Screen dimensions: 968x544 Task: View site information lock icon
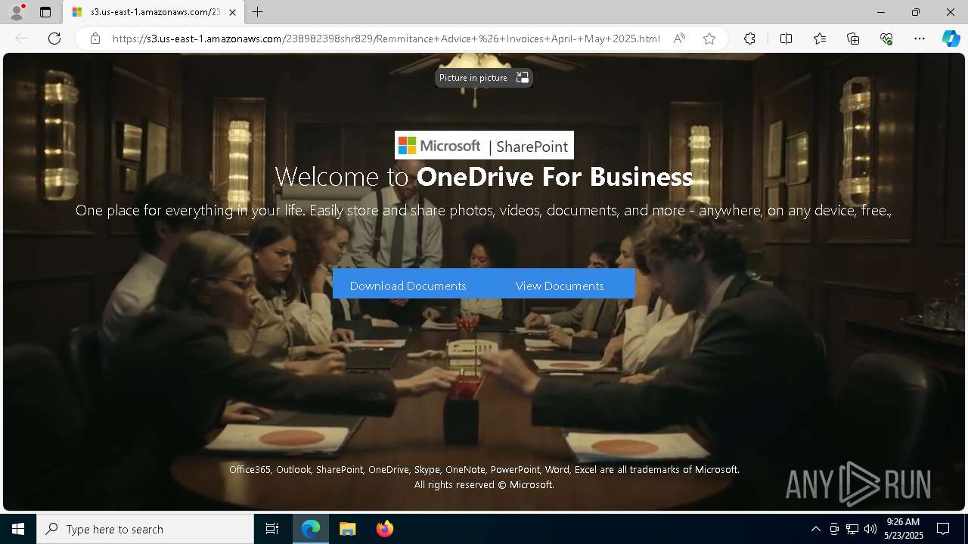tap(95, 39)
